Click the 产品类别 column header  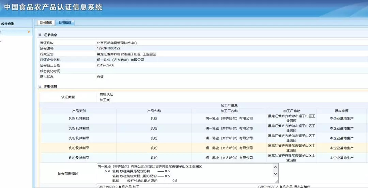79,111
